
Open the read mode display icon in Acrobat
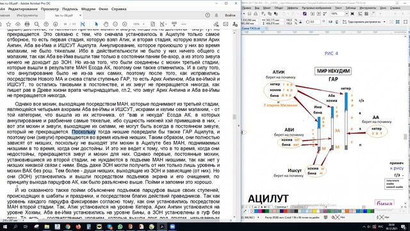point(174,24)
